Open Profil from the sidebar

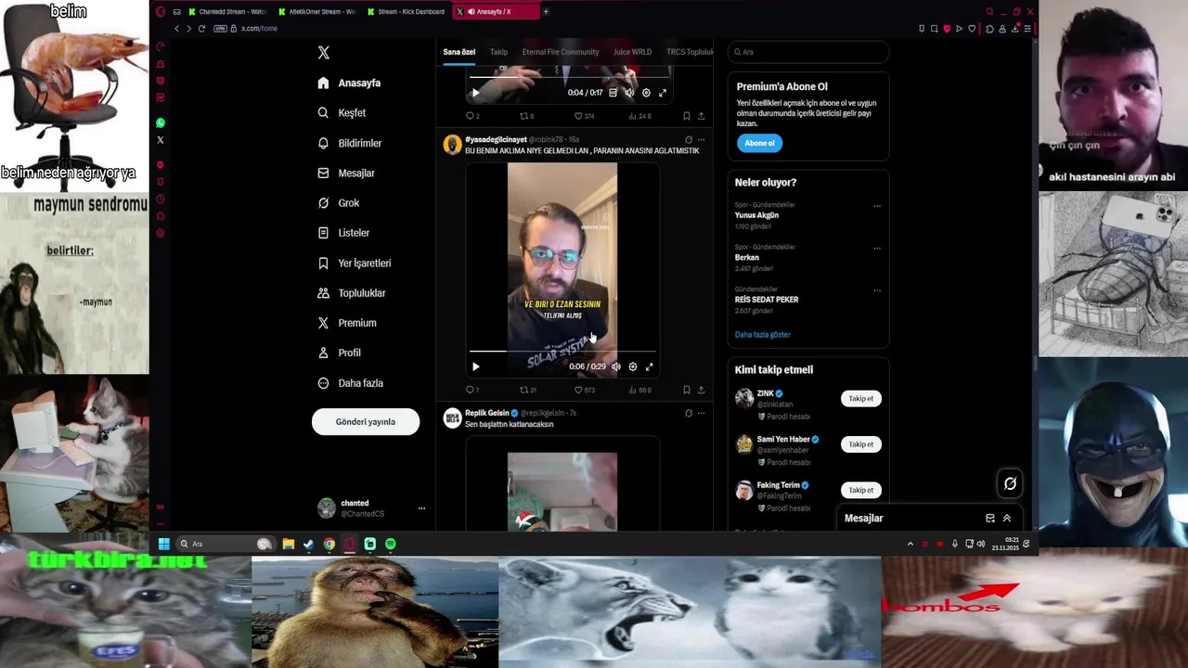[339, 353]
